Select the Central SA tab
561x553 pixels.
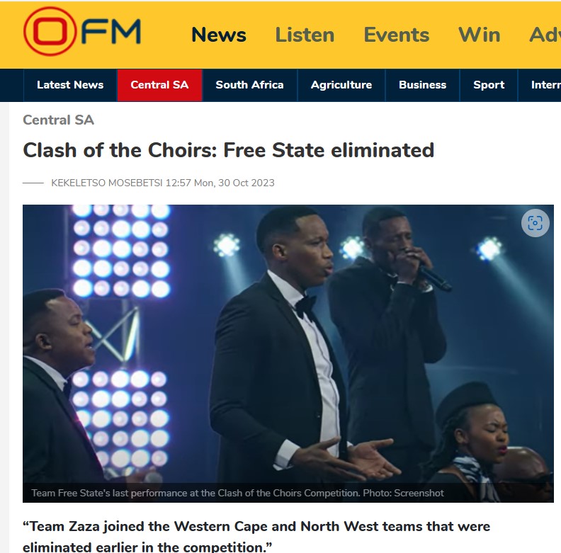point(159,85)
